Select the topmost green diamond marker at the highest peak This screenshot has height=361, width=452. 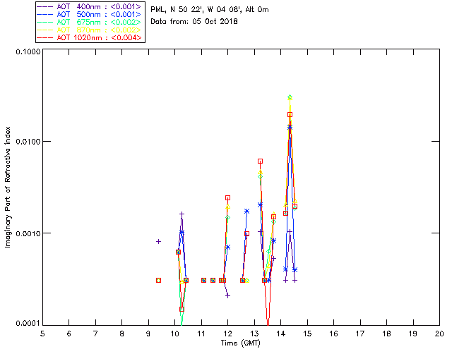tap(290, 97)
